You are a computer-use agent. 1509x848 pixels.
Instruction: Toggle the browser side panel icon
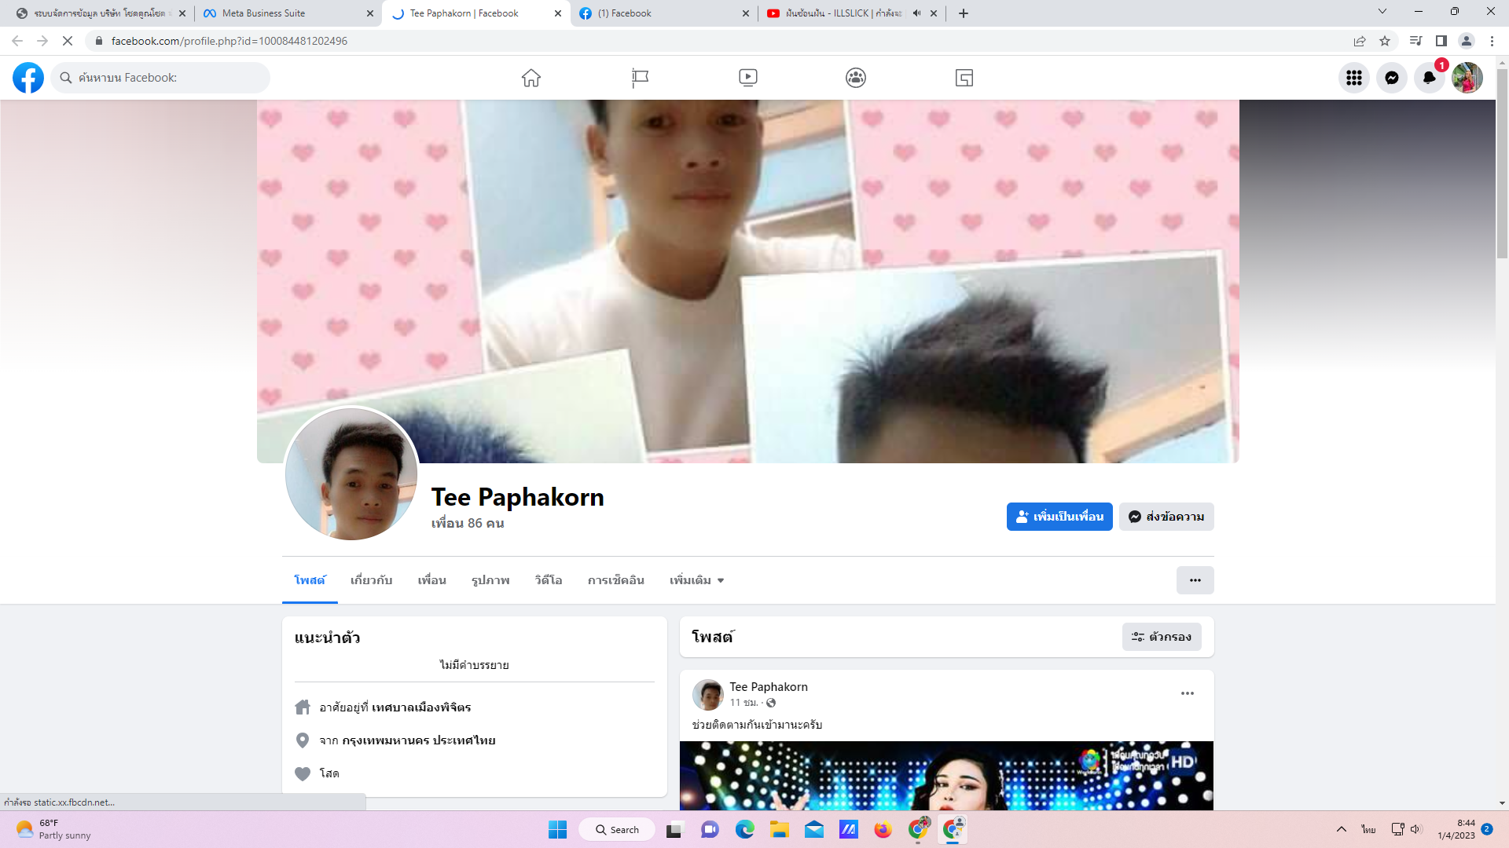click(1441, 41)
